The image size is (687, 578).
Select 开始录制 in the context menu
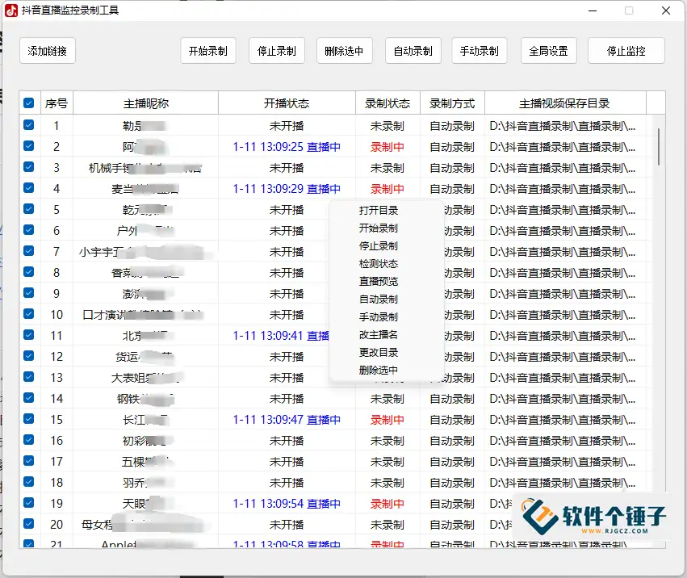(x=379, y=228)
